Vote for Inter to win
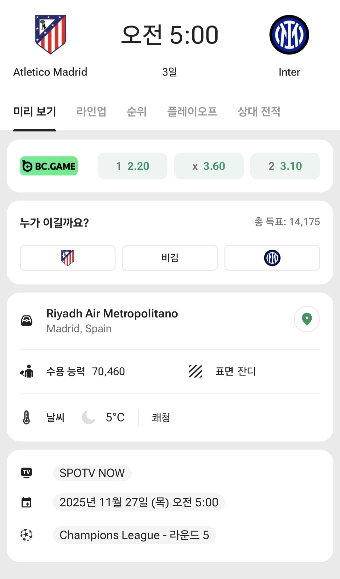The width and height of the screenshot is (340, 579). (x=272, y=258)
